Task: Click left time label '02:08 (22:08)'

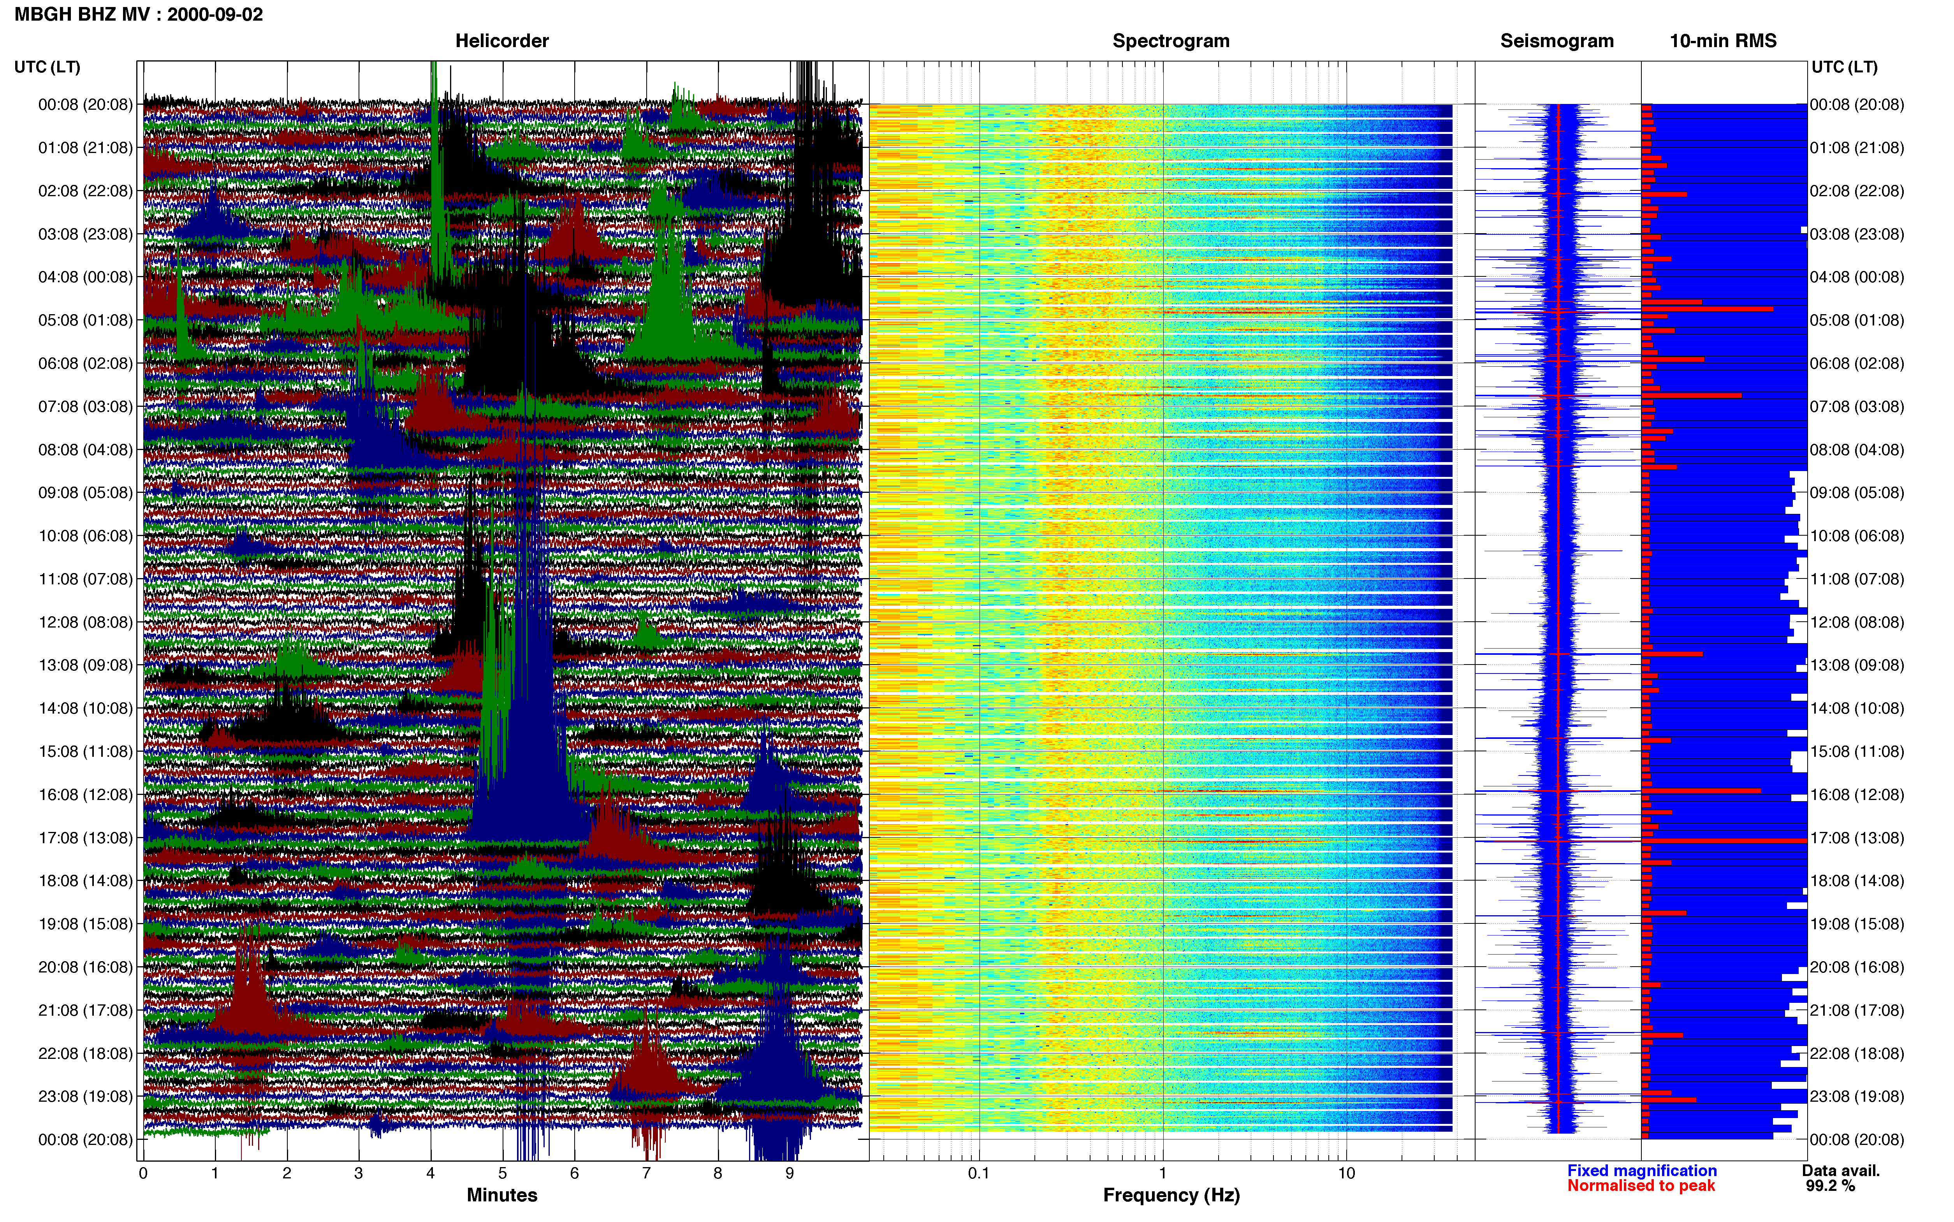Action: click(x=85, y=191)
